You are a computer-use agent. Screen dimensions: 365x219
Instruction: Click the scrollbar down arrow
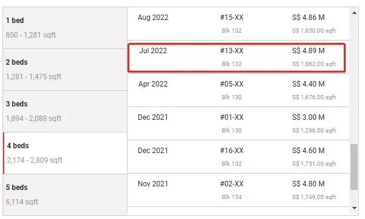click(x=354, y=208)
